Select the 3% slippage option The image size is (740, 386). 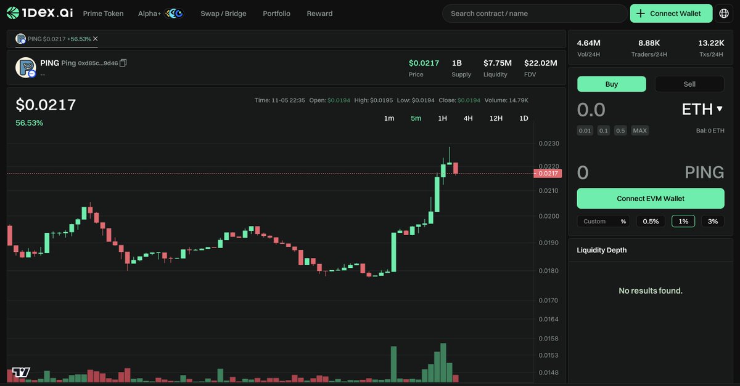[712, 220]
